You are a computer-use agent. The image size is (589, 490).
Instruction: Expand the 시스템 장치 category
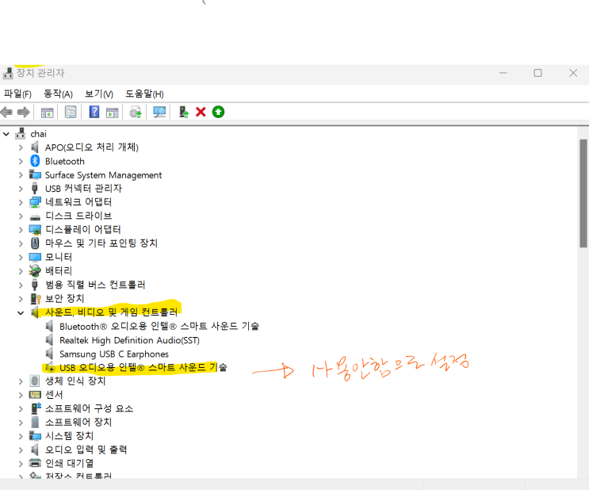pyautogui.click(x=21, y=436)
